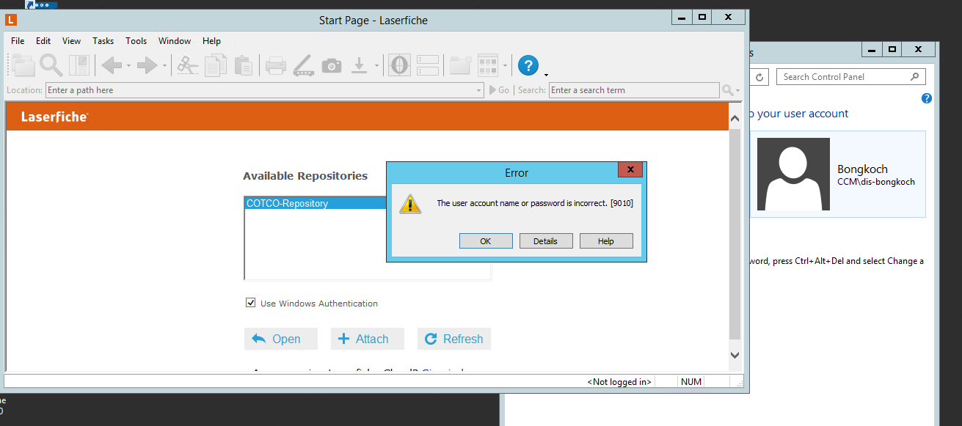
Task: Click the Cut scissors icon
Action: pyautogui.click(x=188, y=65)
